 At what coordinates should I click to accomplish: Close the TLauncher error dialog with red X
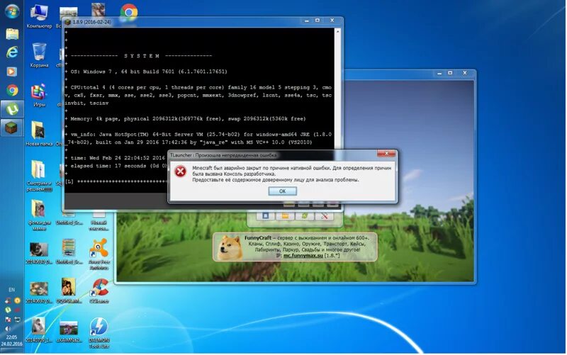point(386,154)
